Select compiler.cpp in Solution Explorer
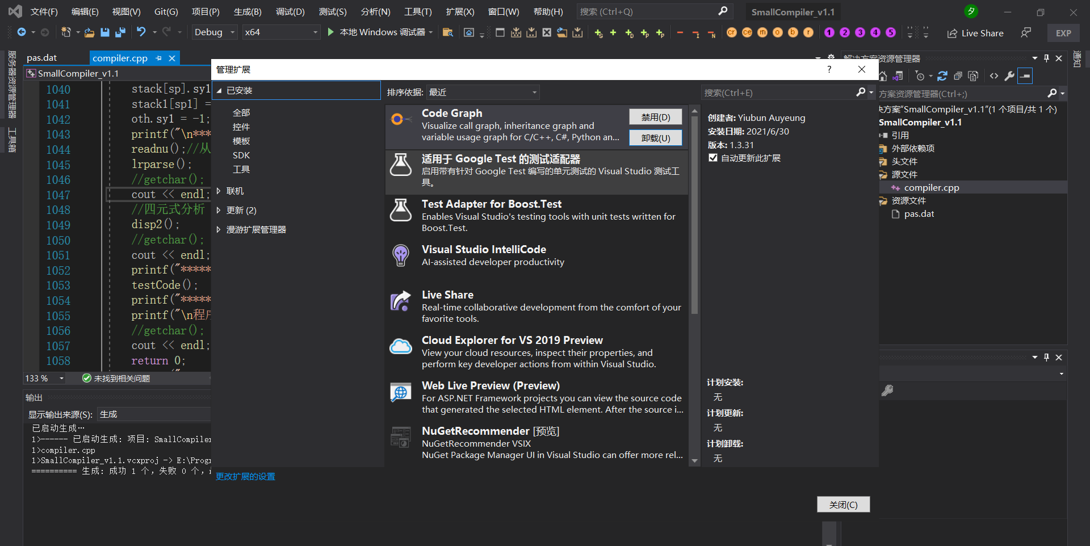Image resolution: width=1090 pixels, height=546 pixels. coord(931,187)
